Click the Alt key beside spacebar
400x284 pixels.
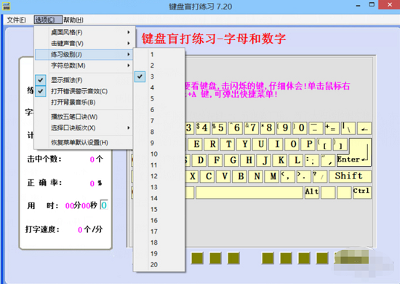pos(312,192)
